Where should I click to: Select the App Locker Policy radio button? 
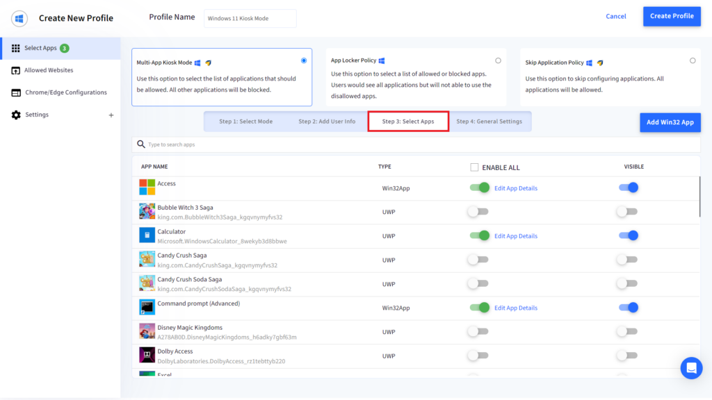(498, 60)
